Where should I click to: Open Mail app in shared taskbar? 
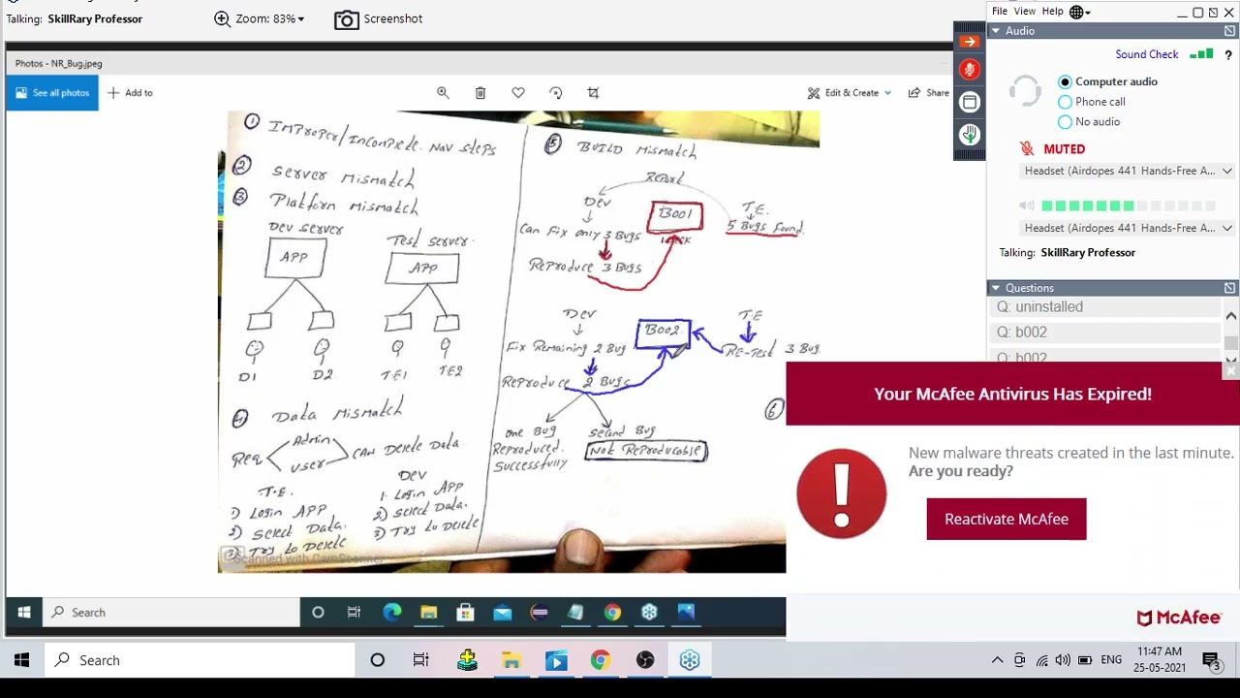click(502, 613)
